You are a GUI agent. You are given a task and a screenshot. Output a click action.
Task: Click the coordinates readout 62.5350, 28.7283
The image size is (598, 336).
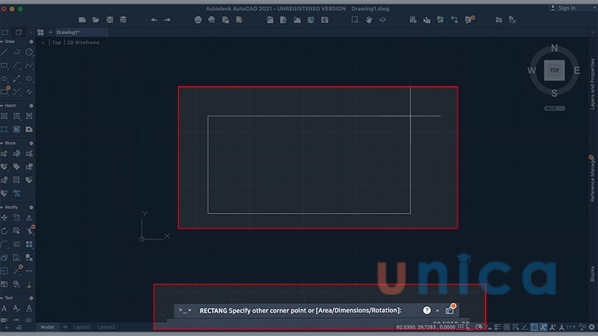(x=425, y=327)
